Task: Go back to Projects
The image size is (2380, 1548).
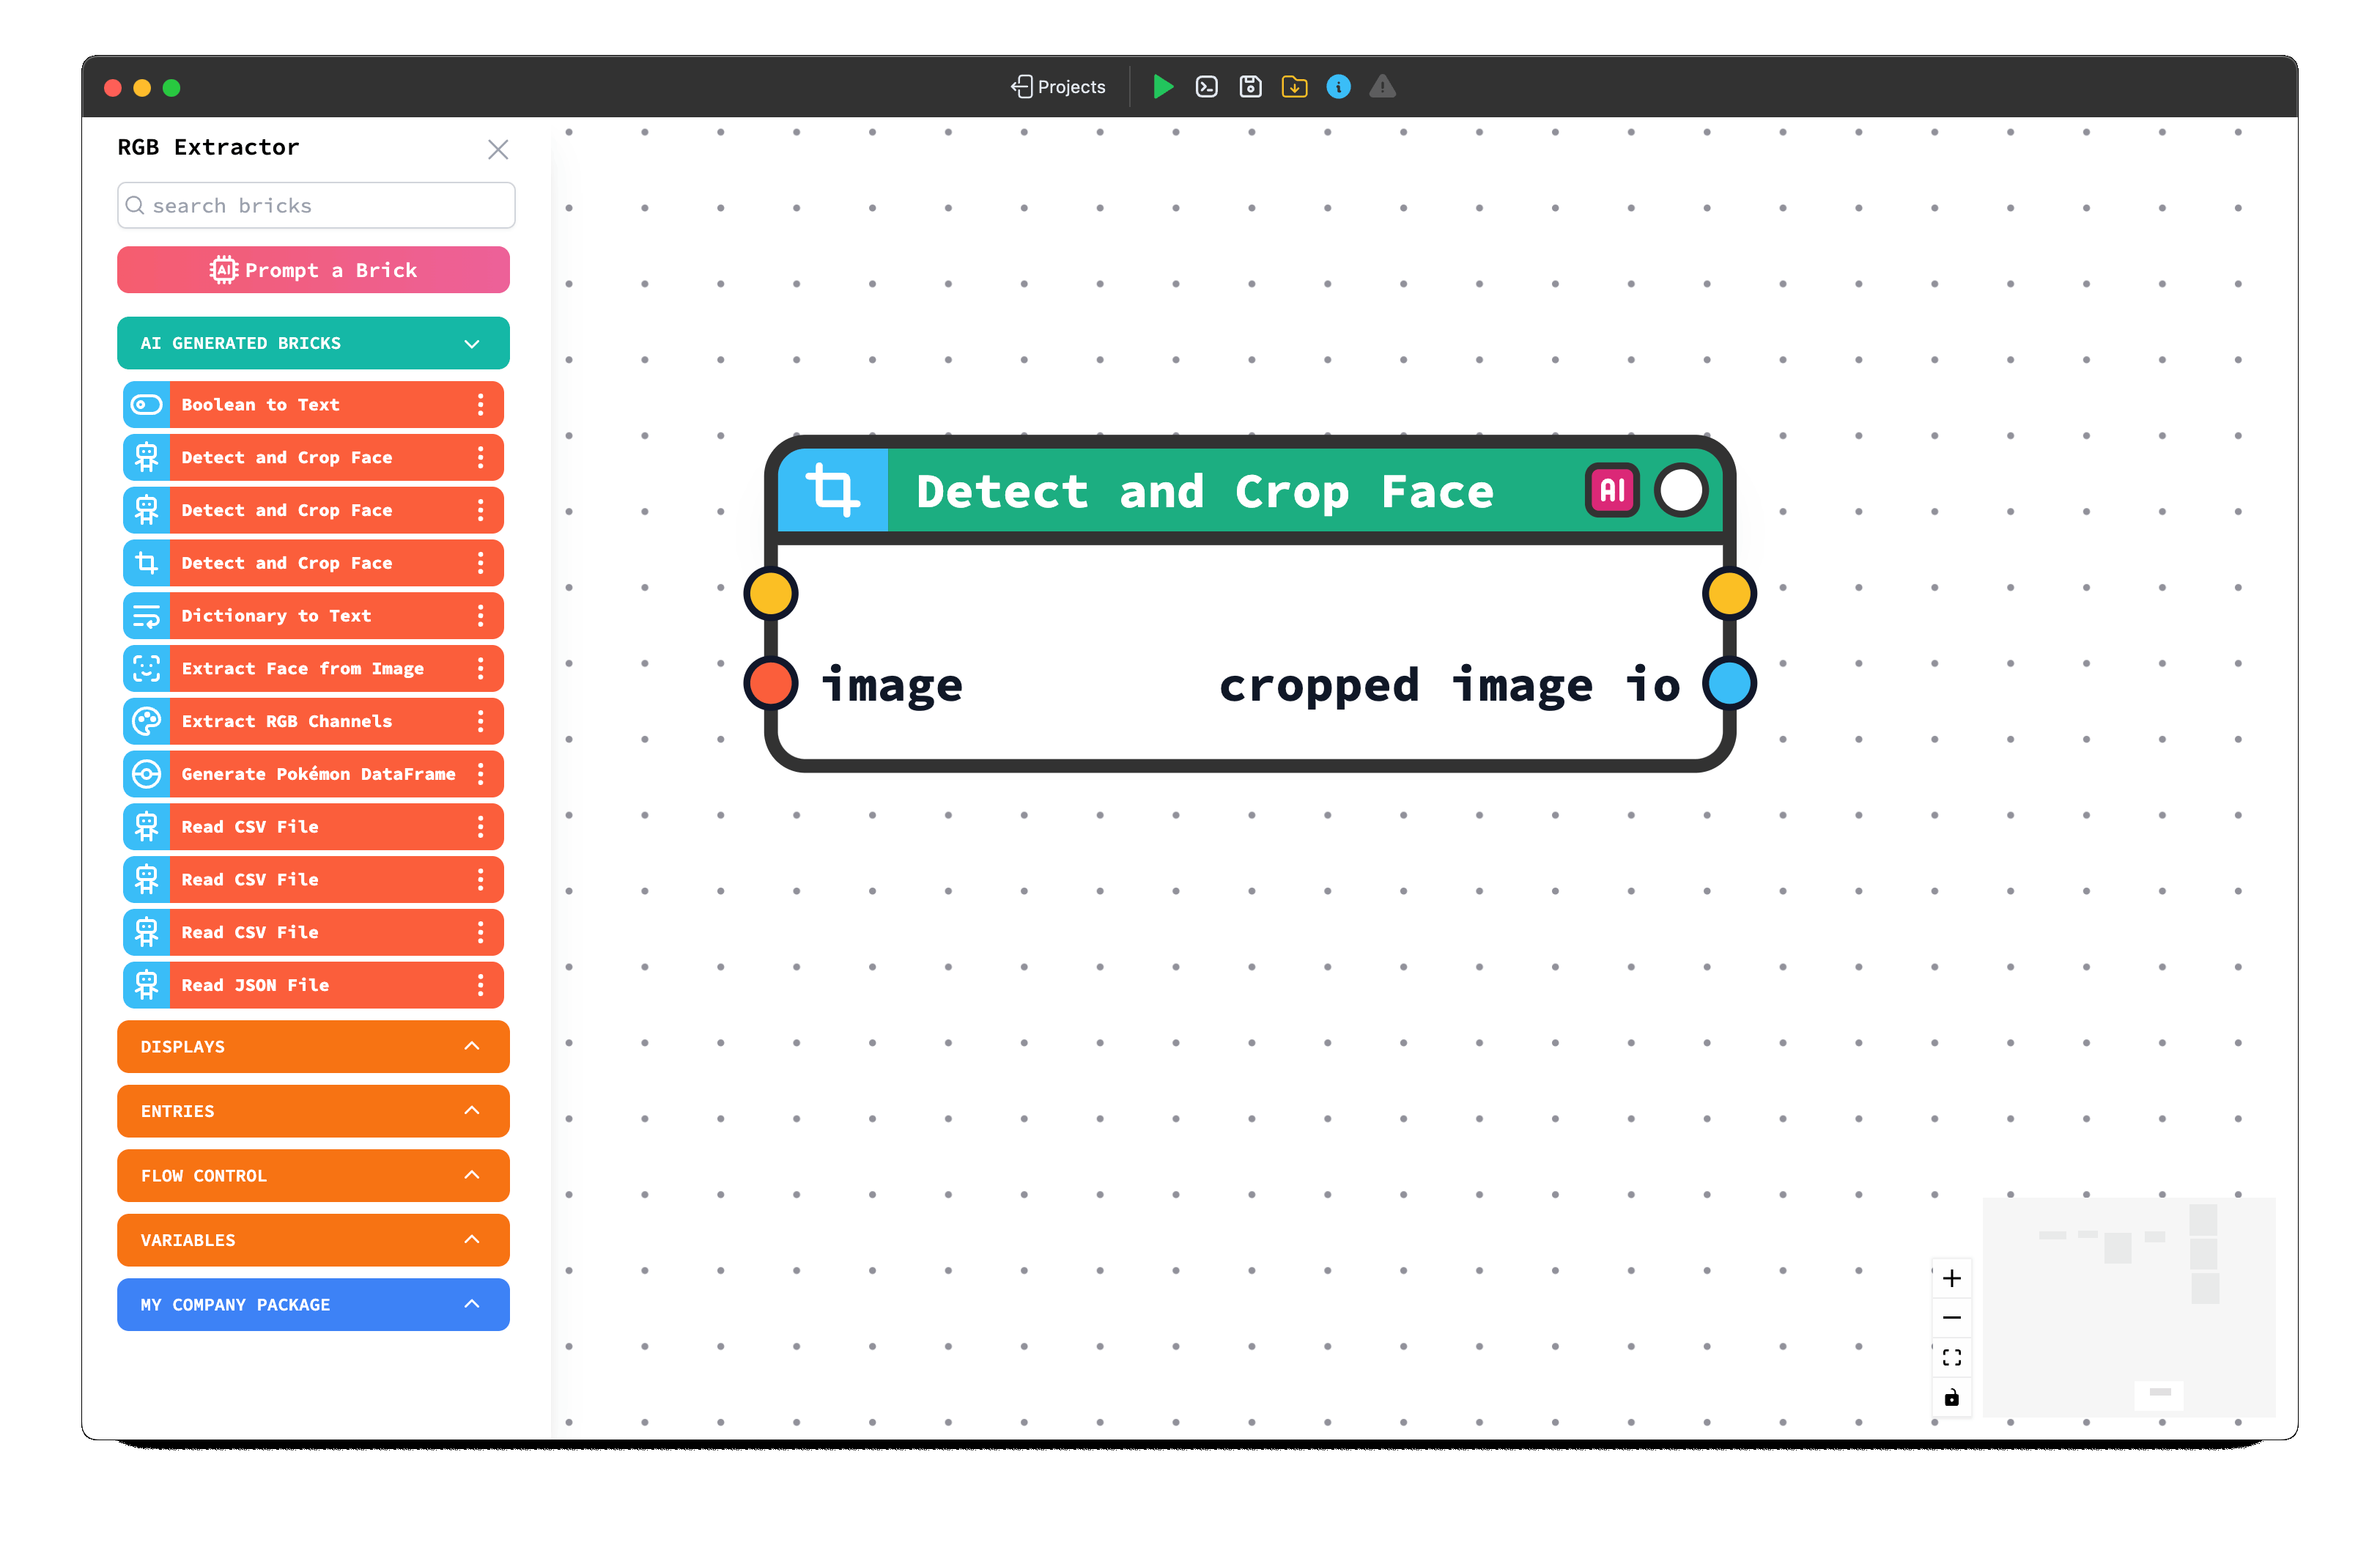Action: [x=1058, y=87]
